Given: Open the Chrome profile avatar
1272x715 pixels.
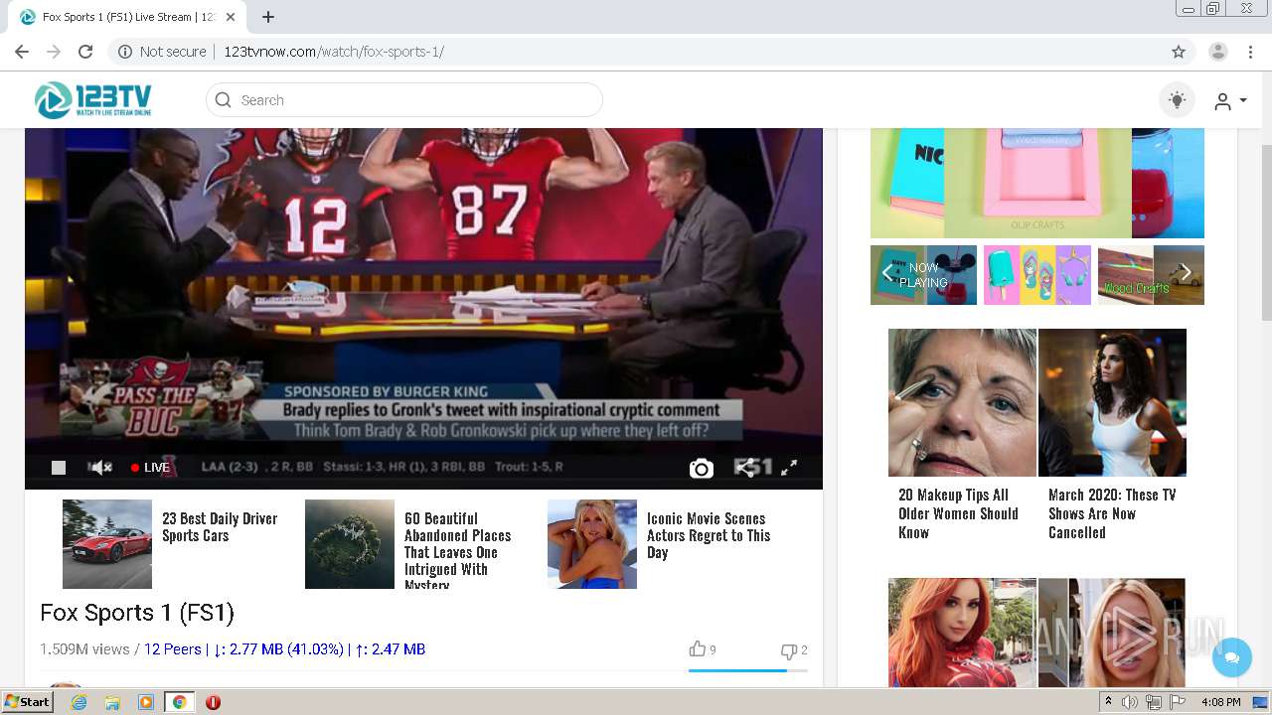Looking at the screenshot, I should (x=1218, y=52).
